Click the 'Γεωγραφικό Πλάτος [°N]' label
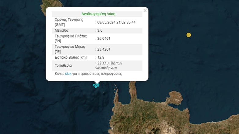The image size is (239, 134). 71,38
